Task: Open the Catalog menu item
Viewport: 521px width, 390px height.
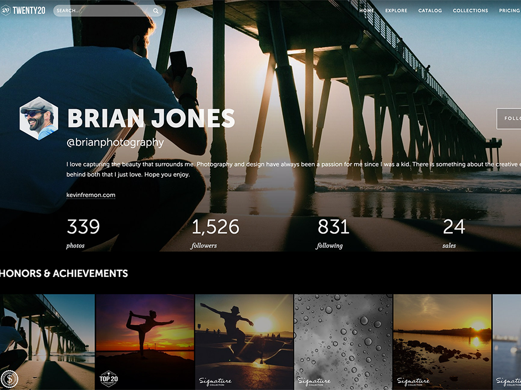Action: [430, 11]
